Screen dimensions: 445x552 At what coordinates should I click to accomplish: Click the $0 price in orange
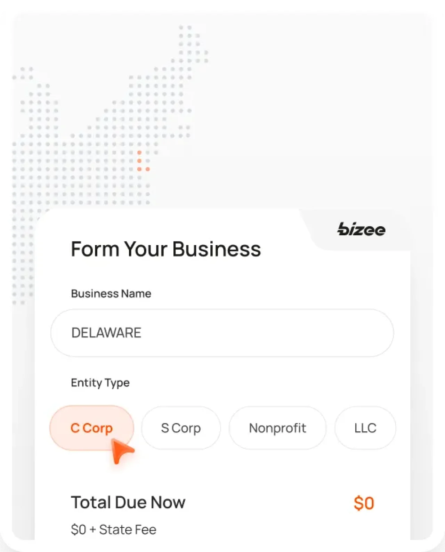364,503
